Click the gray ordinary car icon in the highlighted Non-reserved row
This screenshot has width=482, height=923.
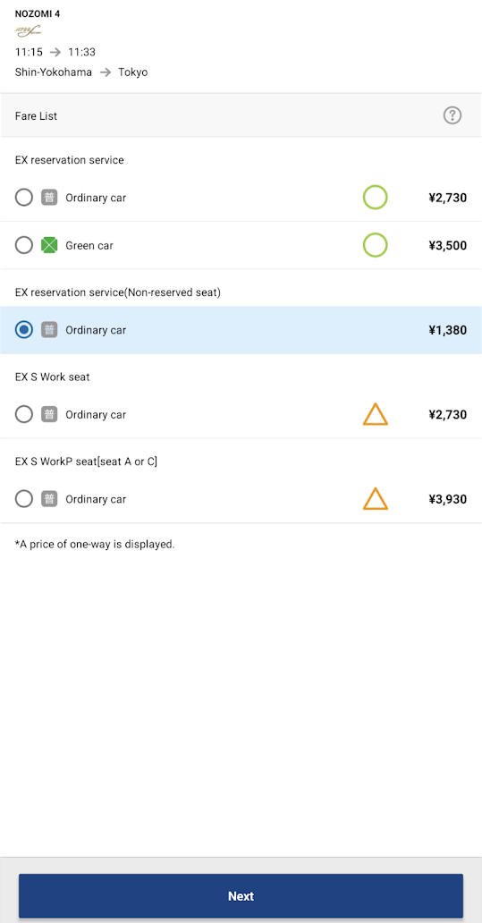[x=49, y=330]
